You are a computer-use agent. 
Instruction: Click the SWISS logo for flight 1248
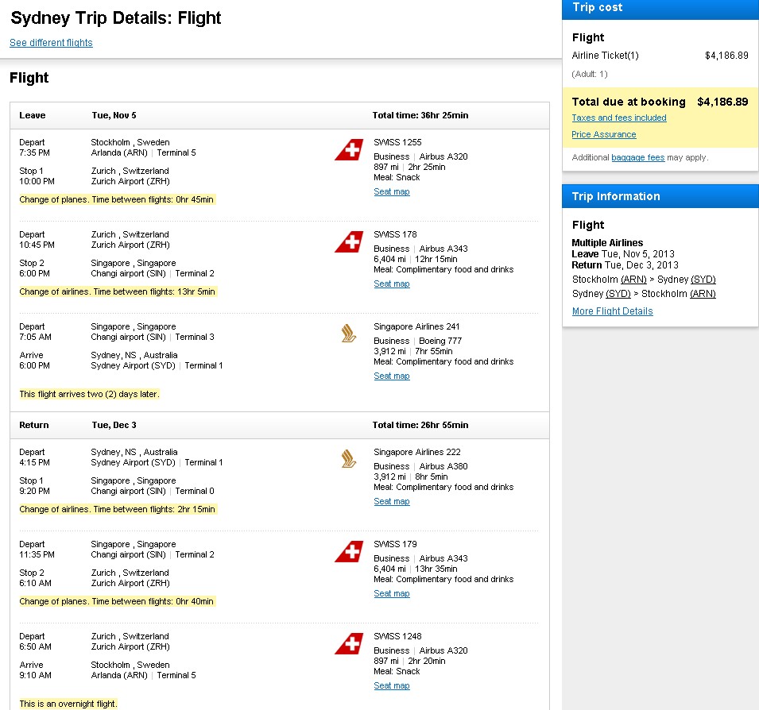[x=349, y=644]
